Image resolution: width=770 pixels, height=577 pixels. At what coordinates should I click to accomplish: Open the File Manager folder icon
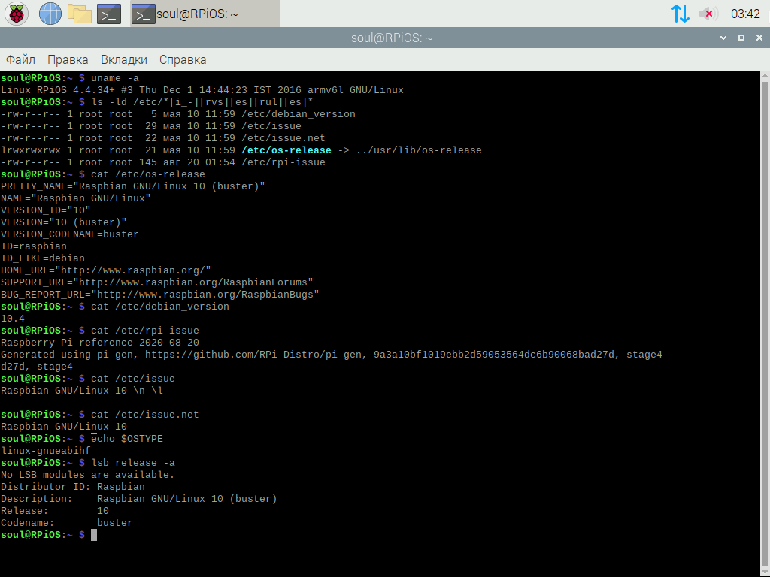pyautogui.click(x=80, y=14)
